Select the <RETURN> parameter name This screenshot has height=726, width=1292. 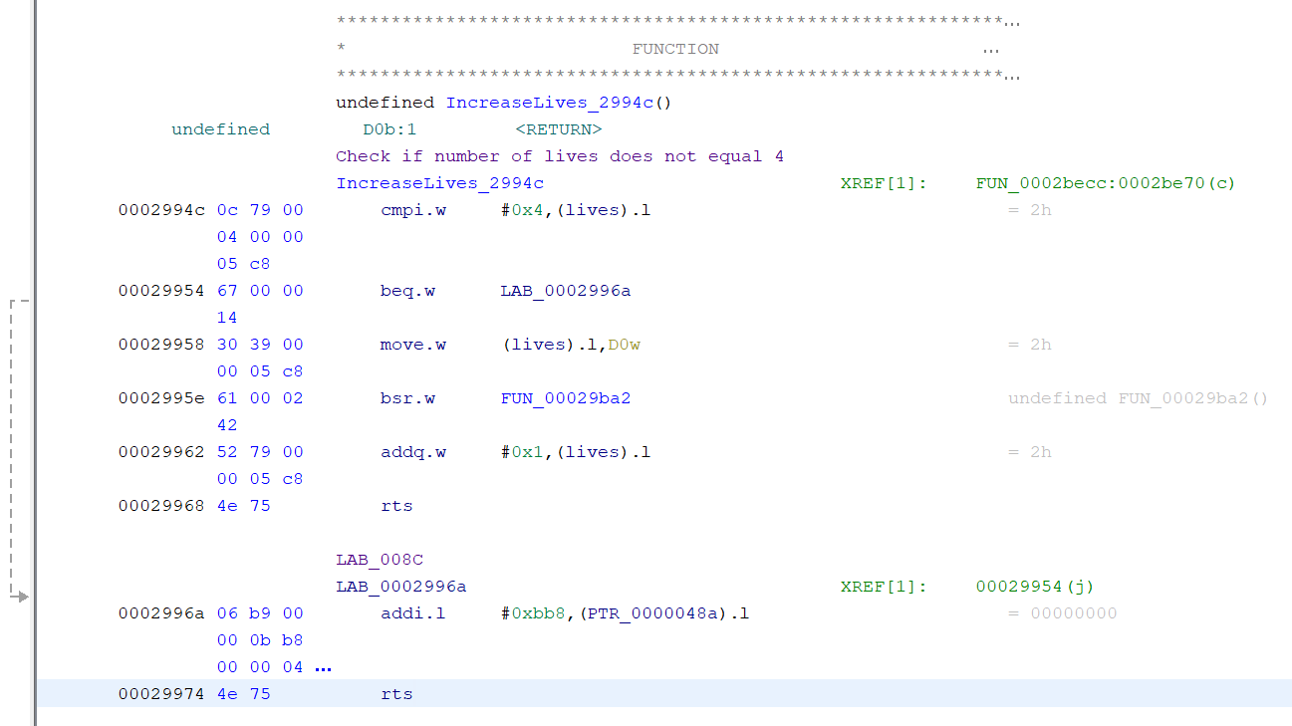point(559,129)
